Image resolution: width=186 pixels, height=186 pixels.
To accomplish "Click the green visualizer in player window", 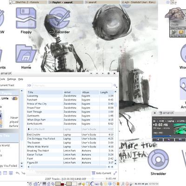I will 180,129.
